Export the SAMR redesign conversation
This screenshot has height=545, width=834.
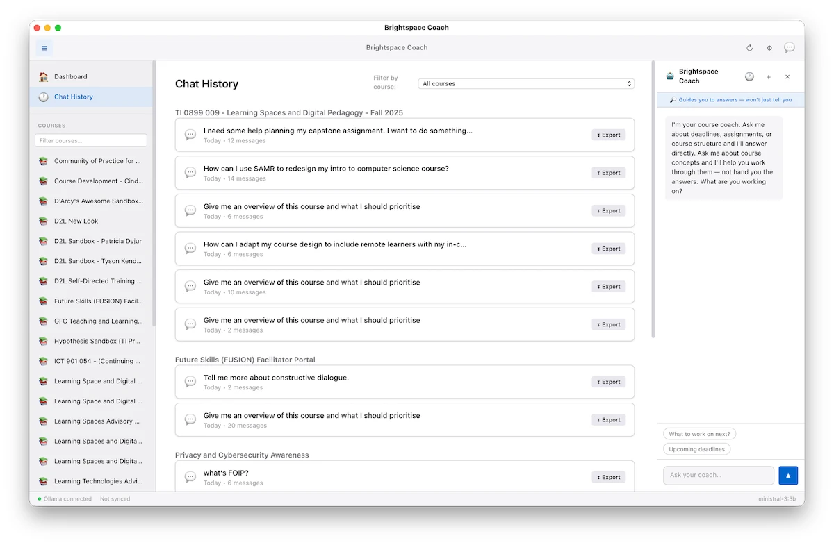pos(609,173)
